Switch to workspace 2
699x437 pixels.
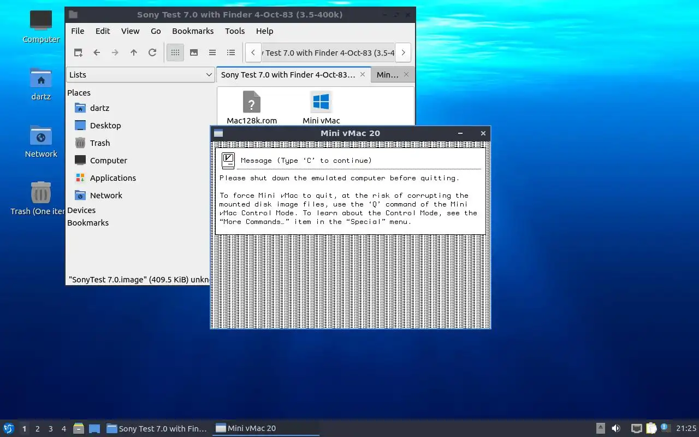(x=38, y=429)
